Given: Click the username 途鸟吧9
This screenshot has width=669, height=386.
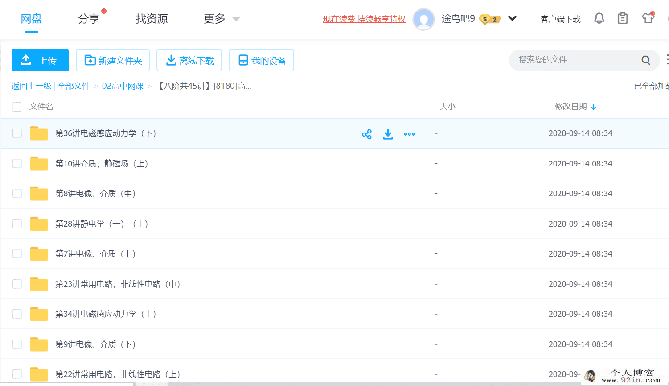Looking at the screenshot, I should 458,19.
